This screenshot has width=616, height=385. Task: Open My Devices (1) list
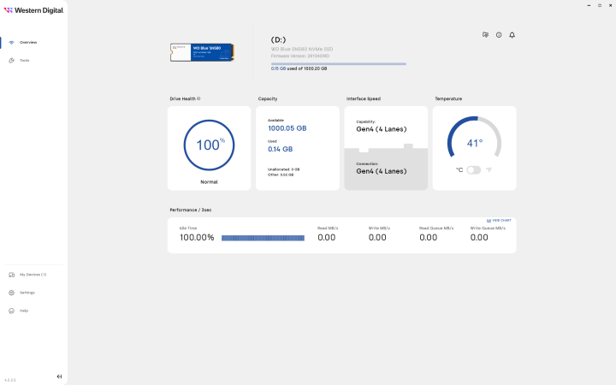33,275
